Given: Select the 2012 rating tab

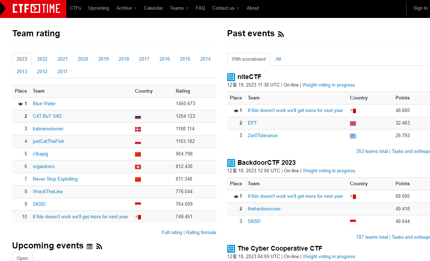Looking at the screenshot, I should pyautogui.click(x=42, y=71).
